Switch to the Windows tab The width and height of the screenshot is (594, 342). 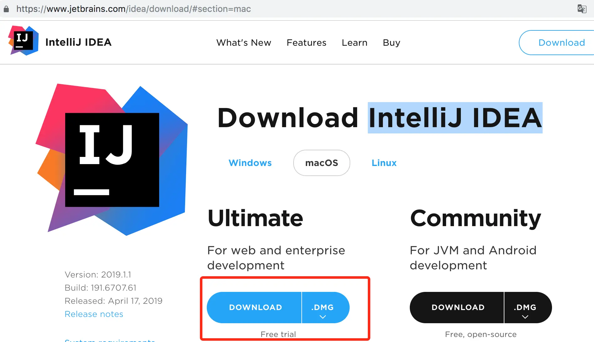(x=250, y=163)
